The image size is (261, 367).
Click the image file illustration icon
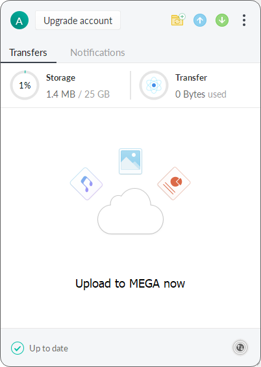130,161
